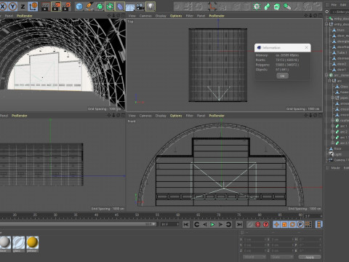Collapse the entry_door null hierarchy
The image size is (349, 262).
click(326, 24)
